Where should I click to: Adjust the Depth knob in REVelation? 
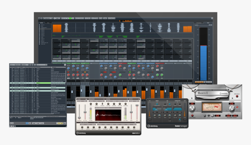point(97,104)
